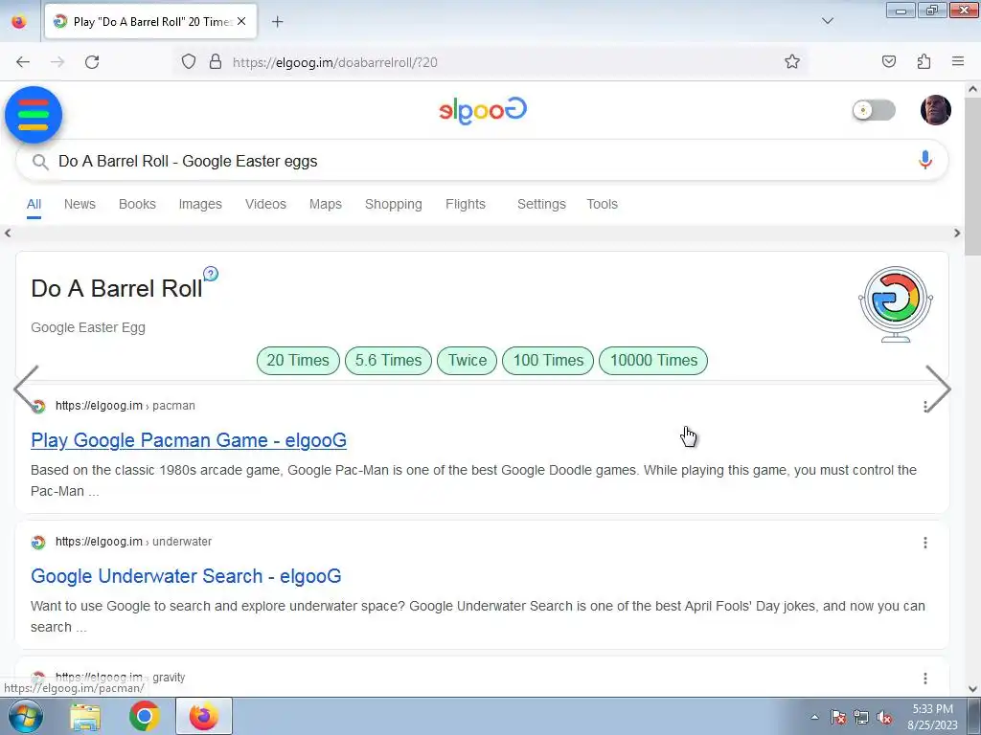Toggle the dark mode switch
The image size is (981, 735).
coord(874,111)
